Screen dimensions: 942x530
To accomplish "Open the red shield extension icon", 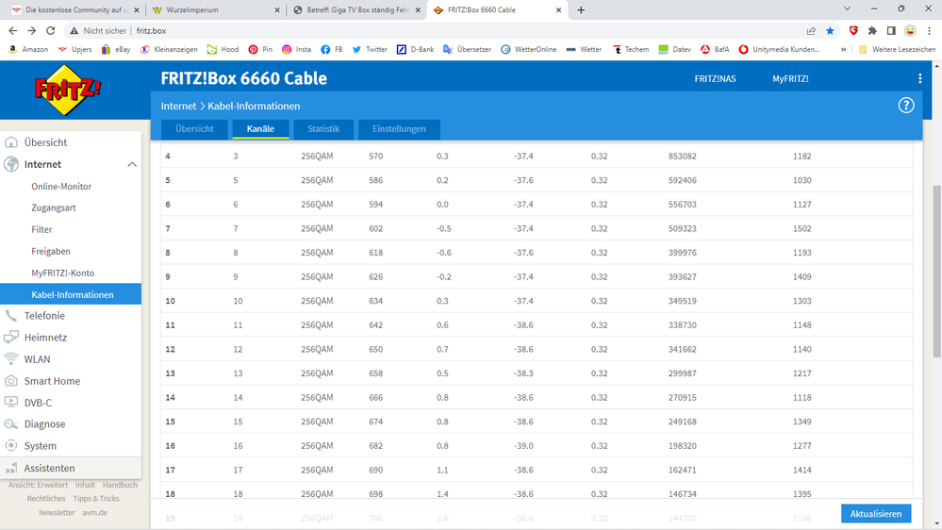I will (853, 30).
